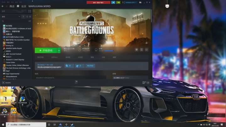Open the blue announcements megaphone icon

pyautogui.click(x=113, y=3)
